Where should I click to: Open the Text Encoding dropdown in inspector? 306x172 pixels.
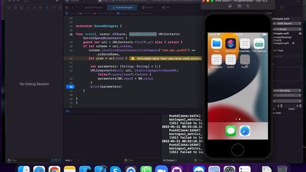click(x=287, y=91)
